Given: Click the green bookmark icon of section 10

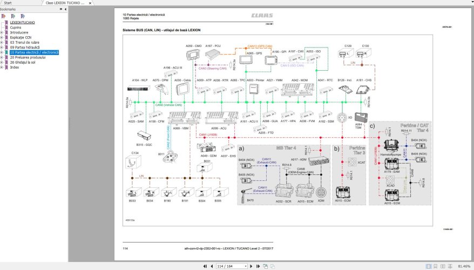Looking at the screenshot, I should pos(6,52).
